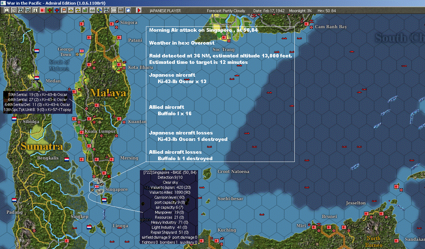Select the British flag base at George Town
Screen dimensions: 425x249
[x=82, y=51]
